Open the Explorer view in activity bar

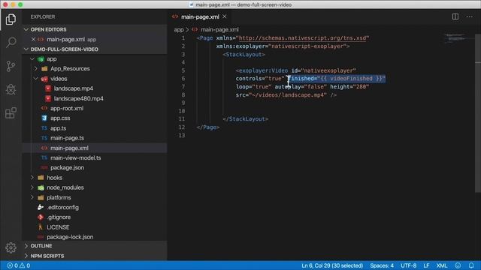11,19
